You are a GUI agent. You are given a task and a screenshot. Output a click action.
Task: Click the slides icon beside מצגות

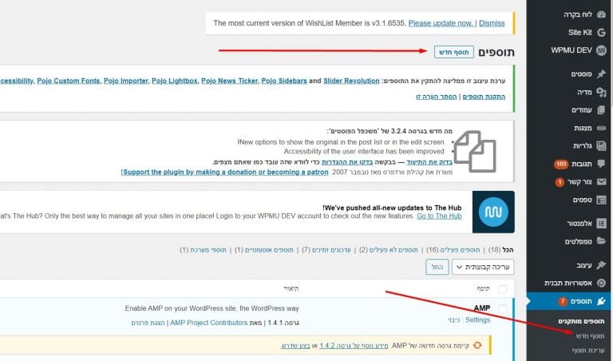601,128
